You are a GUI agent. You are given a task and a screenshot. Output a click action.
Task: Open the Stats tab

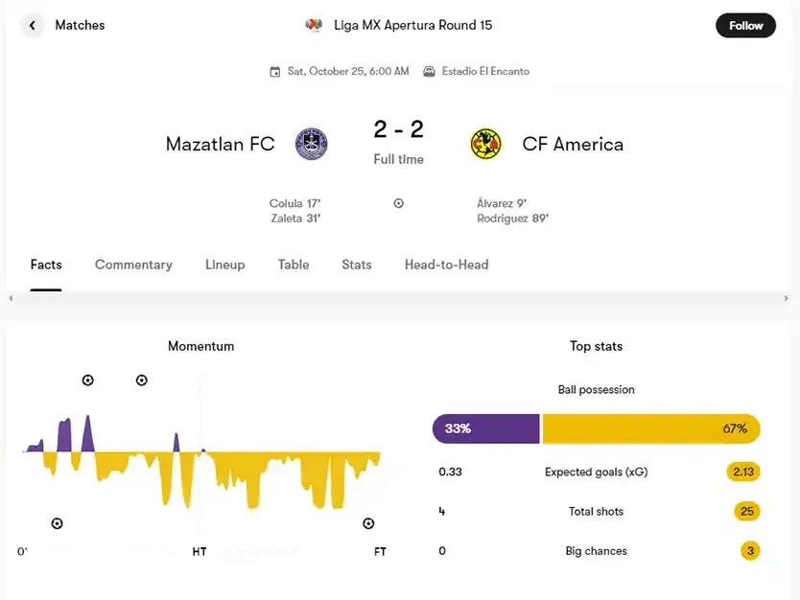[x=356, y=265]
